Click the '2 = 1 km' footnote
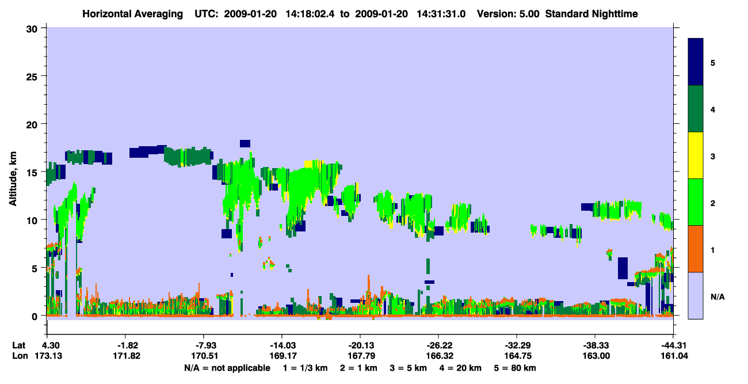 358,367
